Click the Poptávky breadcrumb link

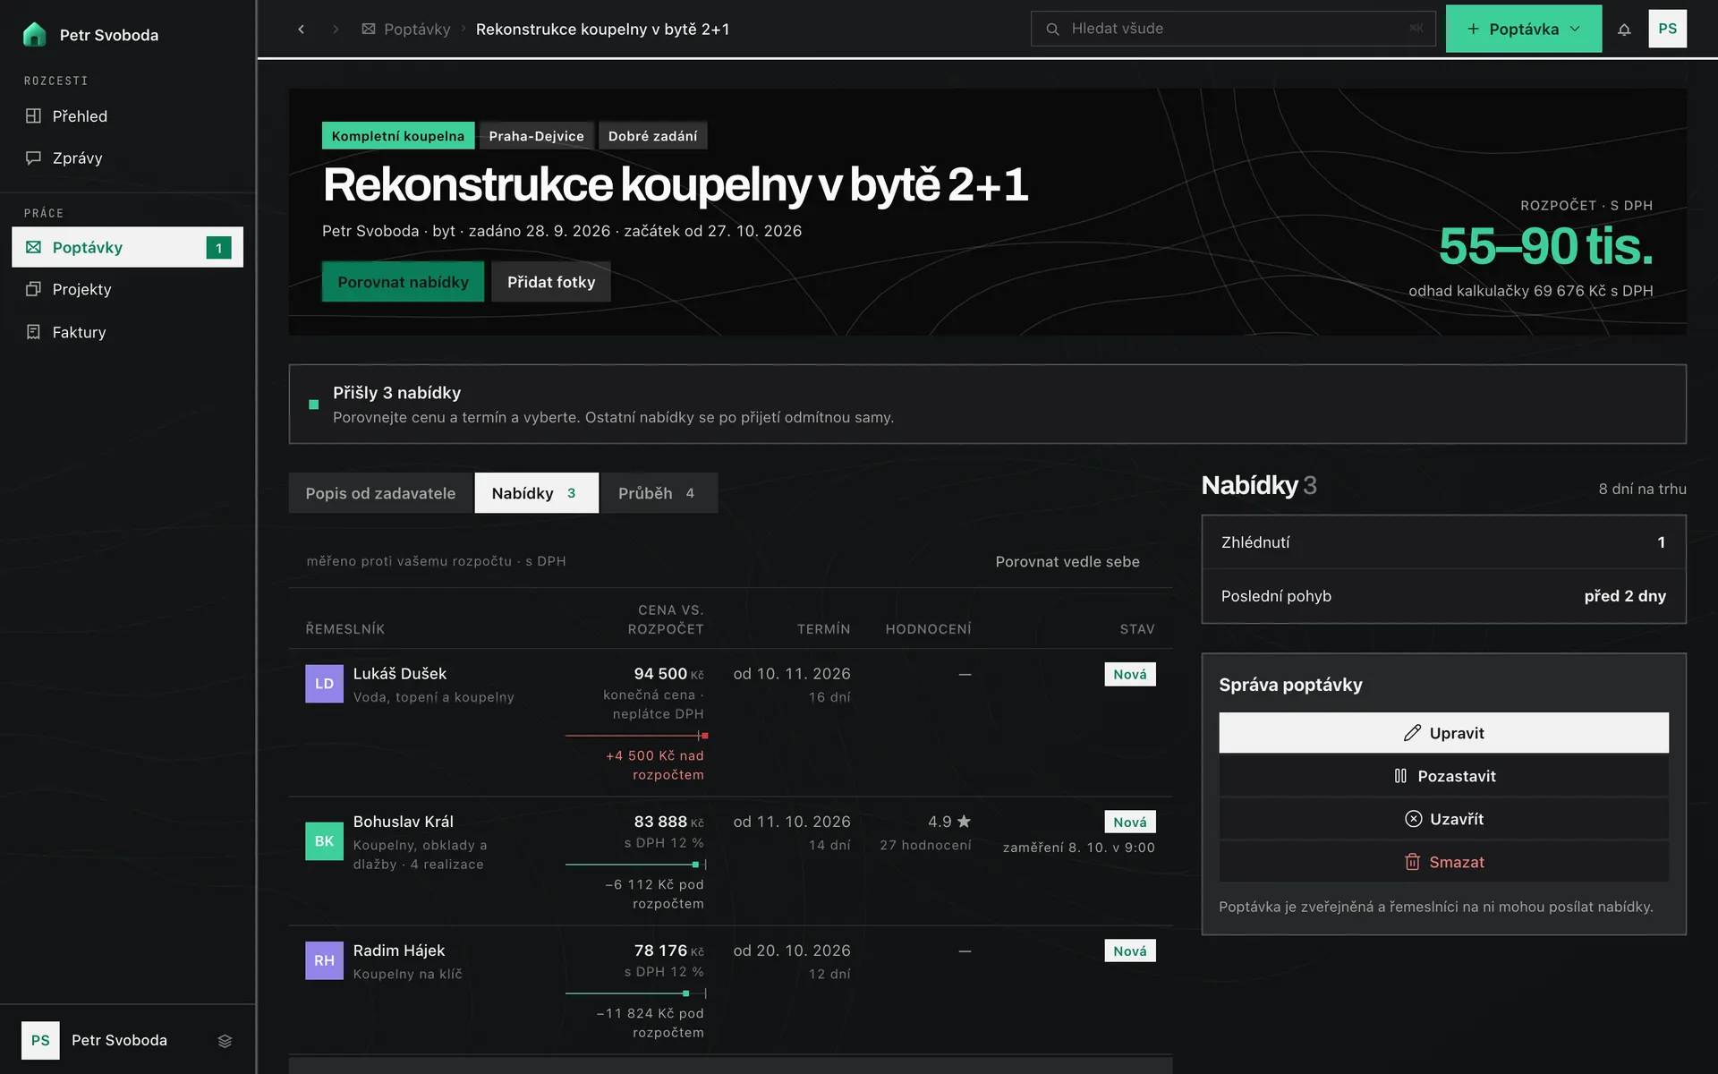pyautogui.click(x=406, y=29)
